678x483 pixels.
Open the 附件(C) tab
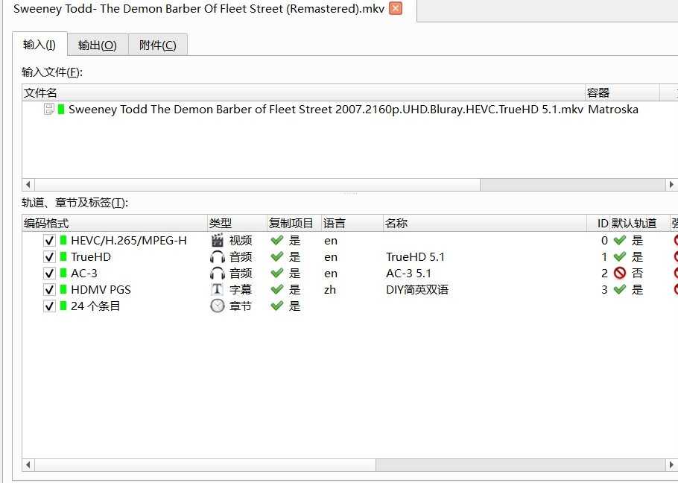click(158, 45)
